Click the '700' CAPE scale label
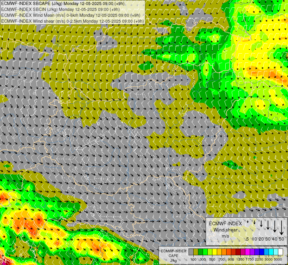 tap(222, 259)
